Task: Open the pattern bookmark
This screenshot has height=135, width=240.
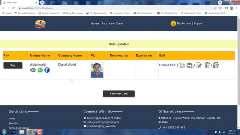Action: [7, 13]
